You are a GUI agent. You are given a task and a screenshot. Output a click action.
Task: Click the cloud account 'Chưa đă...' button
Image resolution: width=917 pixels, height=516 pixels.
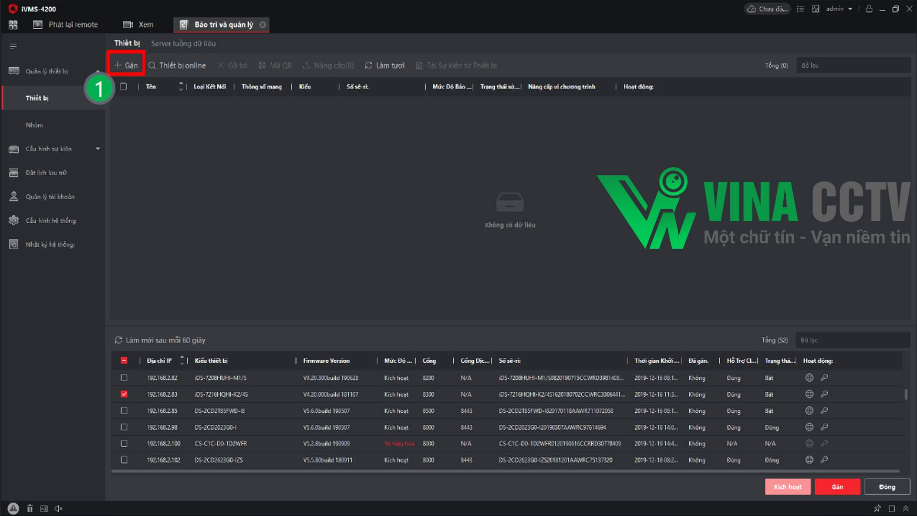[768, 9]
